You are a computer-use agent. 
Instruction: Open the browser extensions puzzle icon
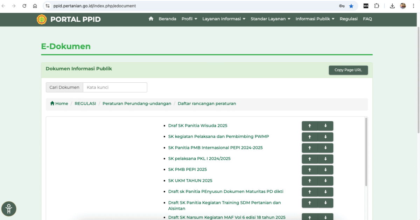377,6
